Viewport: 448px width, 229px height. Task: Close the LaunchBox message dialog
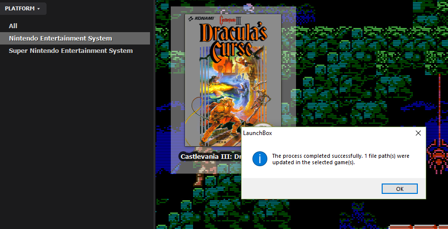[418, 133]
